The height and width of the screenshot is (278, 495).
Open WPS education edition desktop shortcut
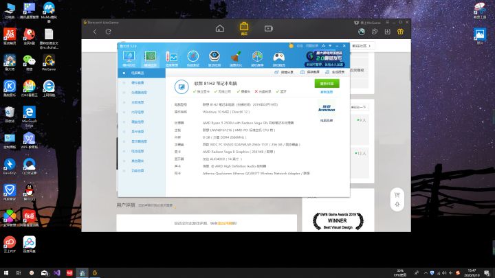(29, 140)
